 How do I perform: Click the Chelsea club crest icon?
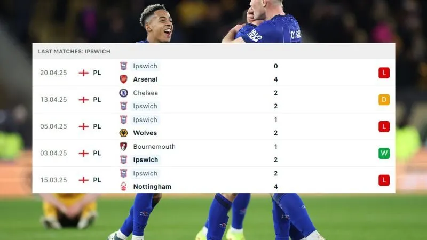[x=124, y=93]
